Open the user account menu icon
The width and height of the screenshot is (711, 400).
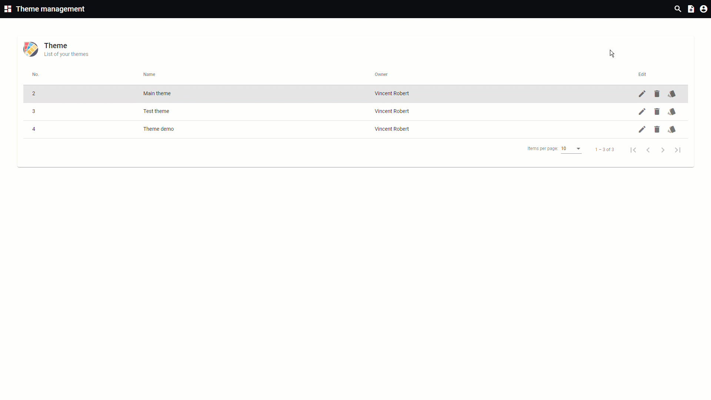704,9
